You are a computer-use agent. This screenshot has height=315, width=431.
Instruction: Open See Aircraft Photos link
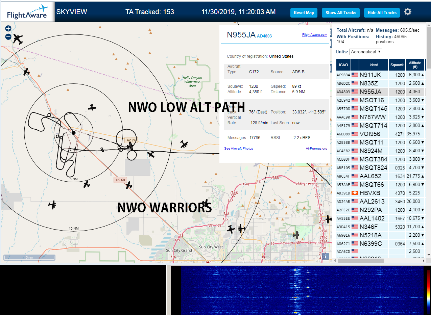click(x=238, y=149)
